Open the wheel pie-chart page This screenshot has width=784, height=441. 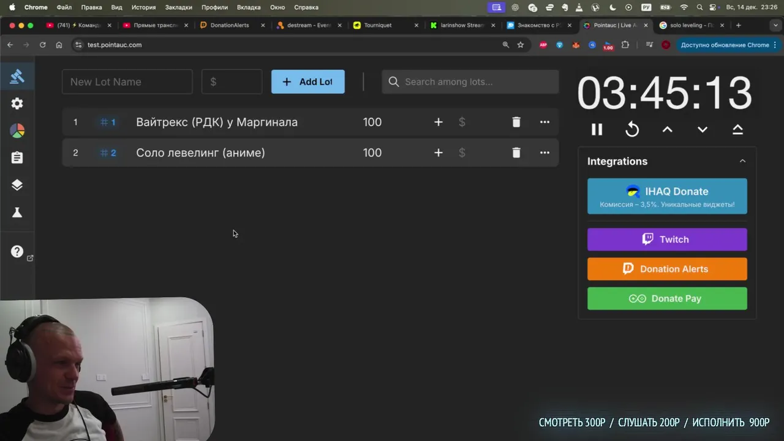click(17, 130)
